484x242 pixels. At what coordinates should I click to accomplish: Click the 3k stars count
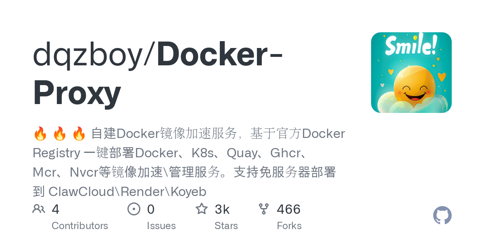[222, 209]
